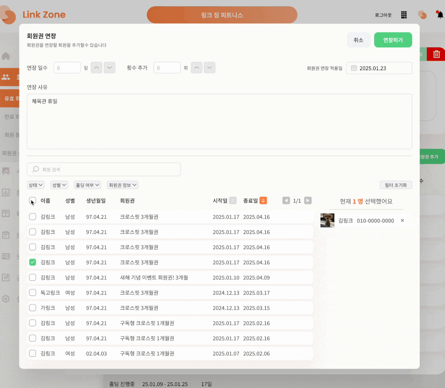The height and width of the screenshot is (388, 445).
Task: Open the notification bell
Action: coord(440,14)
